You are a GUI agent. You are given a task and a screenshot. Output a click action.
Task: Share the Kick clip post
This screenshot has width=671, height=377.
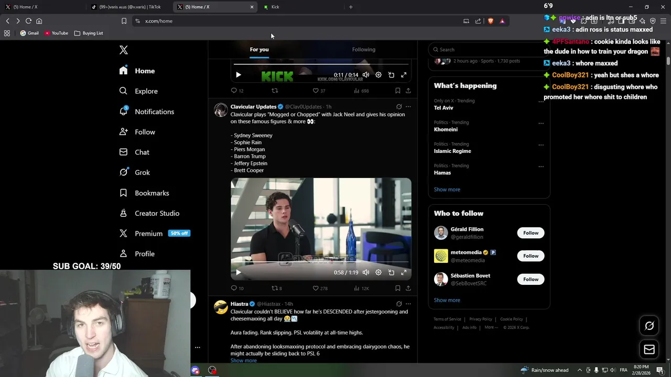408,91
